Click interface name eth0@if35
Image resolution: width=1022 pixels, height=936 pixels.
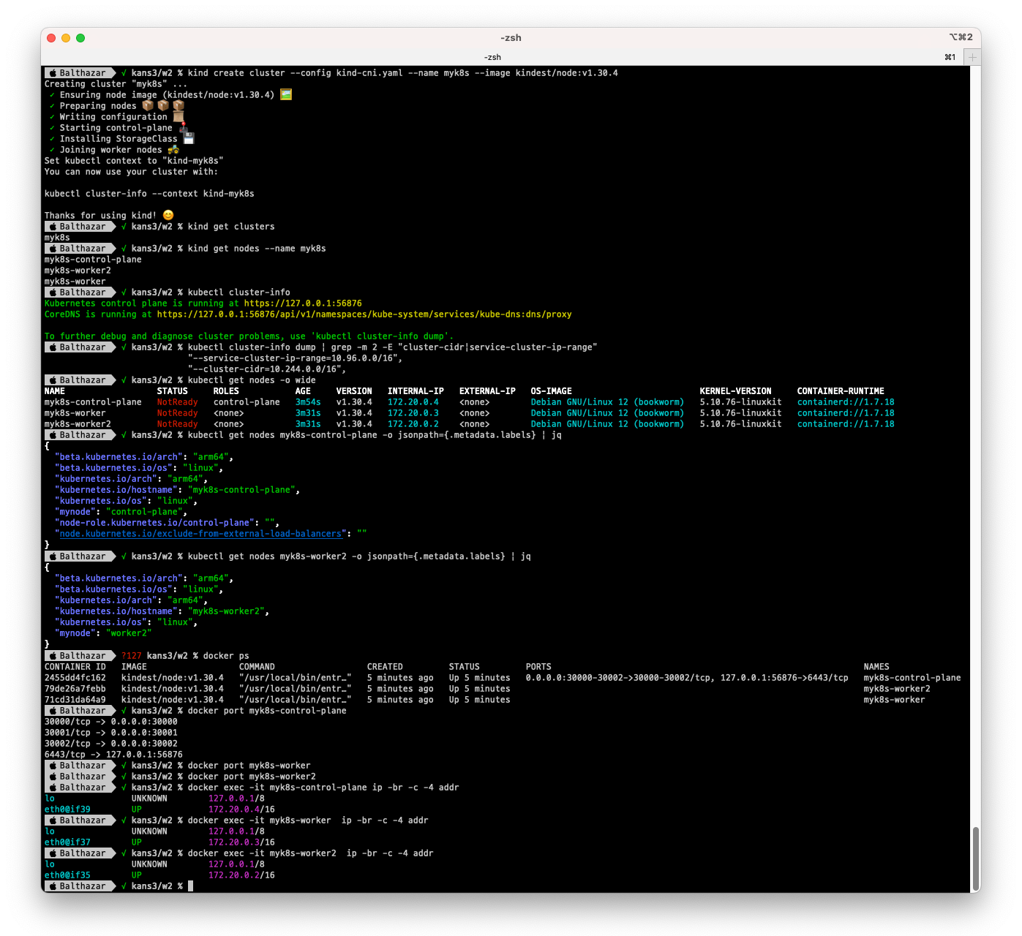click(x=67, y=875)
